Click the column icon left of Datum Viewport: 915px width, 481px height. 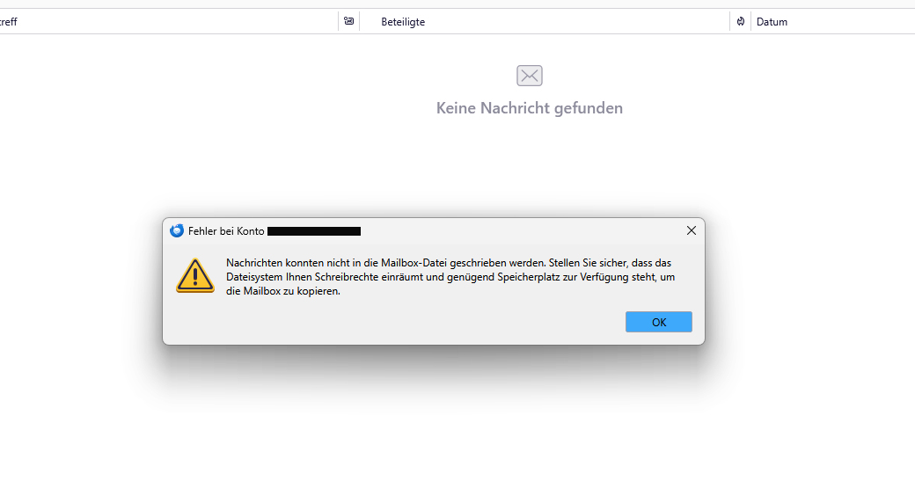741,22
